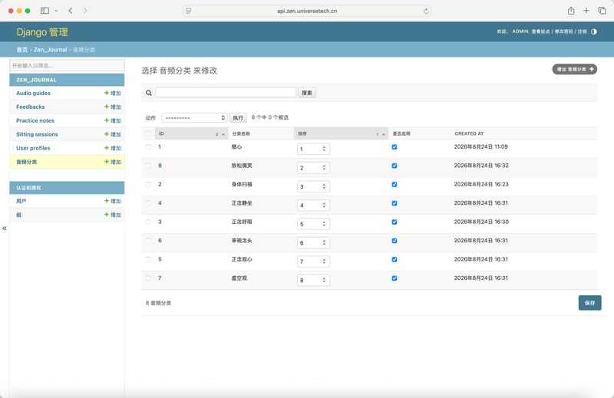614x398 pixels.
Task: Reload the page in address bar
Action: point(426,11)
